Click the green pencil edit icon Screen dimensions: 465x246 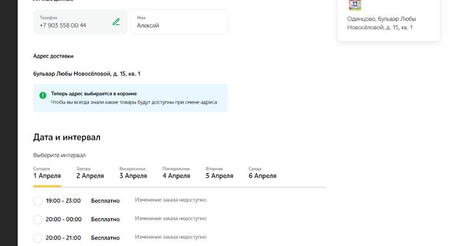tap(116, 22)
